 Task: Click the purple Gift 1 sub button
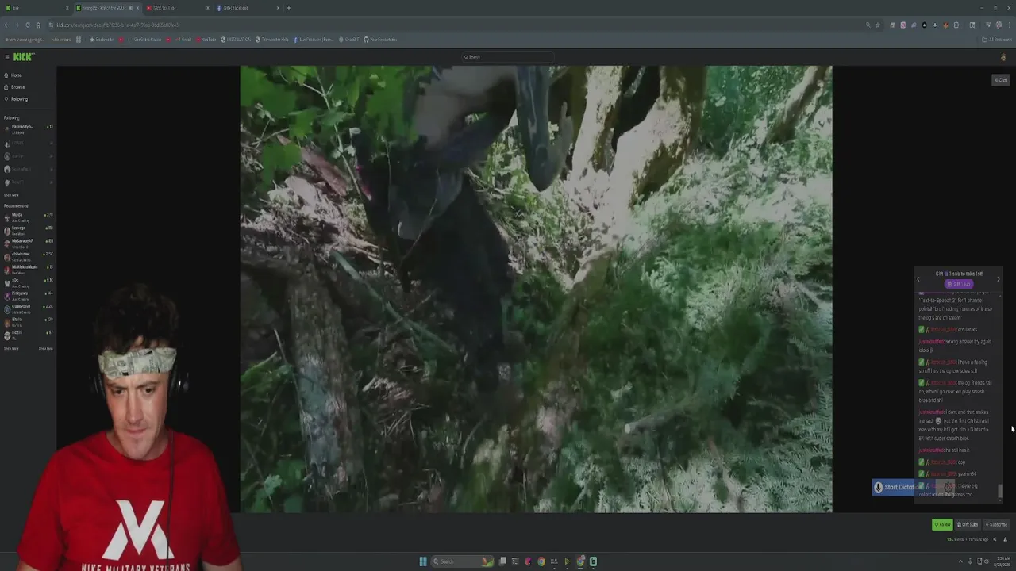[x=958, y=284]
